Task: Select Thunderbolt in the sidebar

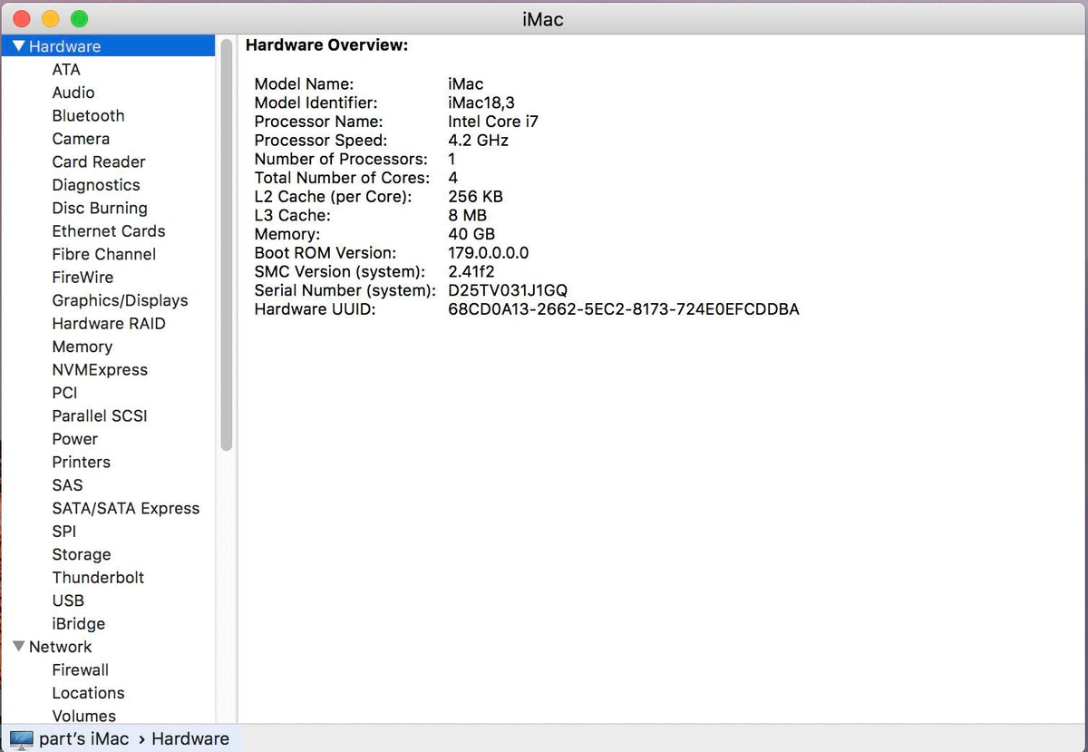Action: 98,577
